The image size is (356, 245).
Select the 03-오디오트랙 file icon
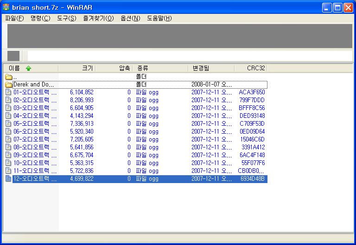coord(8,108)
